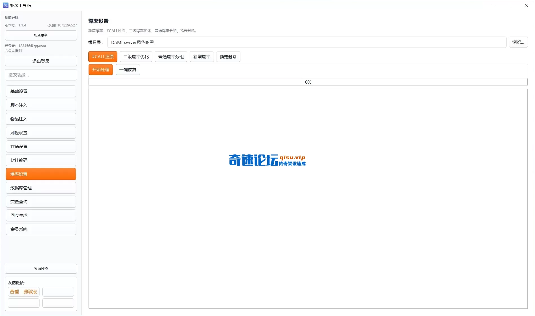The width and height of the screenshot is (535, 316).
Task: Click 浏览... to pick root directory
Action: coord(518,42)
